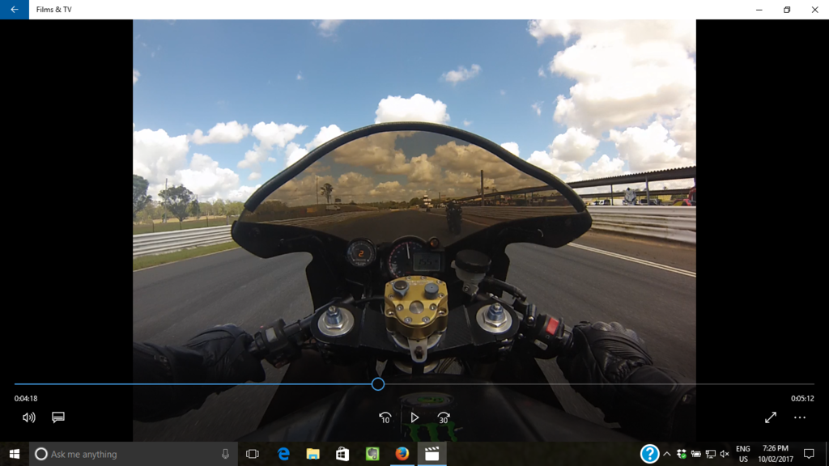829x466 pixels.
Task: Skip forward 30 seconds
Action: (x=444, y=417)
